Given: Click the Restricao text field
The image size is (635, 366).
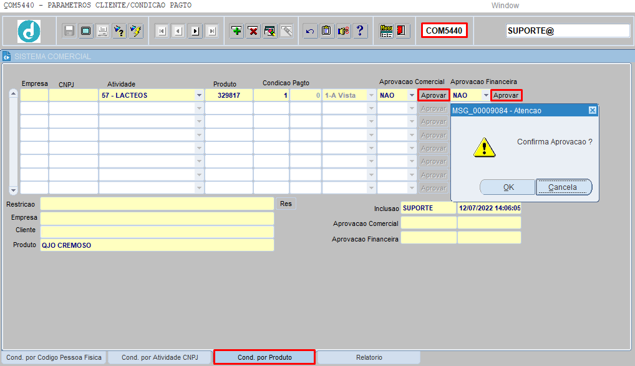Looking at the screenshot, I should (157, 204).
